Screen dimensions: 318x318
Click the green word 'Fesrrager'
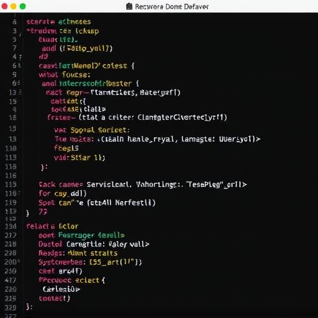(76, 235)
